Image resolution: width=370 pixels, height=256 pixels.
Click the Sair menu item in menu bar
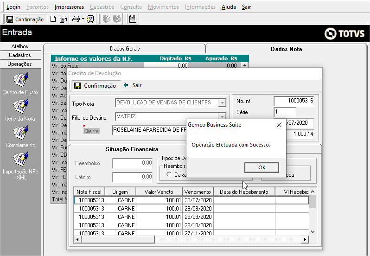(x=246, y=7)
